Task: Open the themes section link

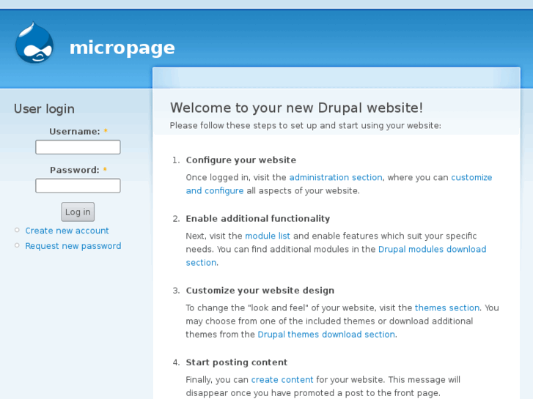Action: pos(447,307)
